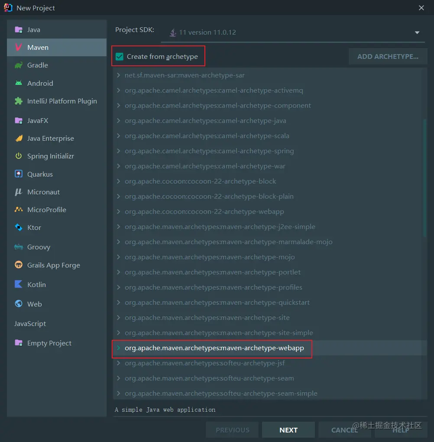Click the JavaFX folder icon

(x=19, y=121)
